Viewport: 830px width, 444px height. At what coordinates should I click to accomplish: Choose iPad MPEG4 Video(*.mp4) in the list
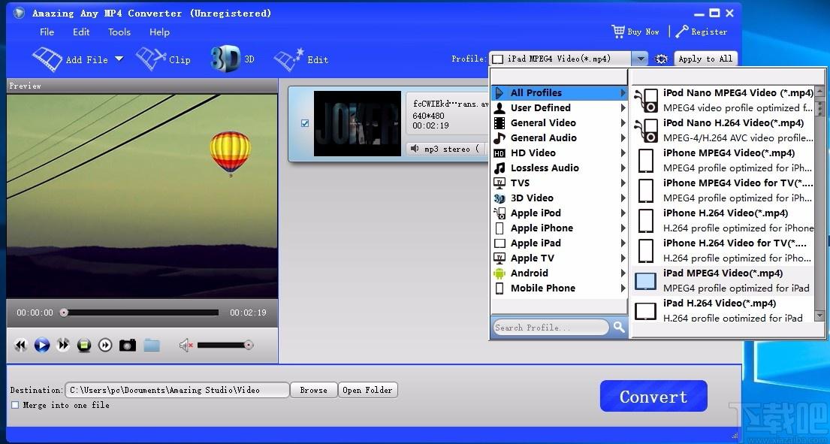tap(723, 280)
